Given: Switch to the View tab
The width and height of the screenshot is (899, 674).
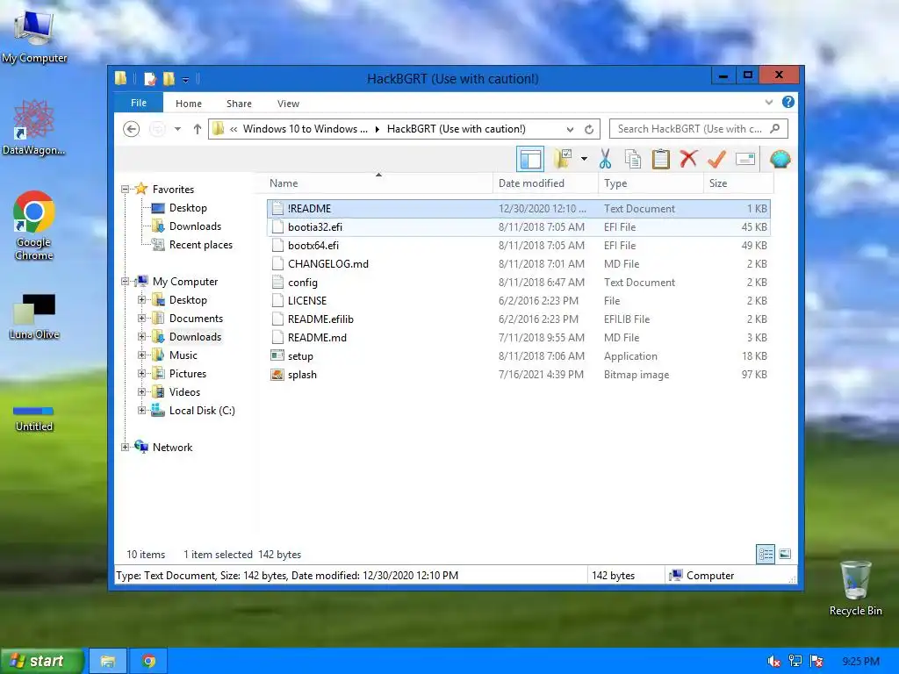Looking at the screenshot, I should coord(288,104).
